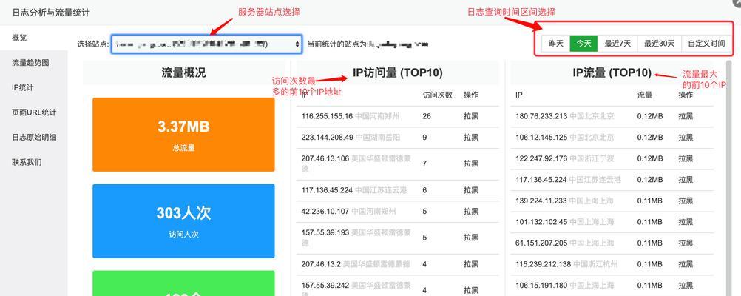Click the IP流量 (TOP10) heading

pos(612,73)
